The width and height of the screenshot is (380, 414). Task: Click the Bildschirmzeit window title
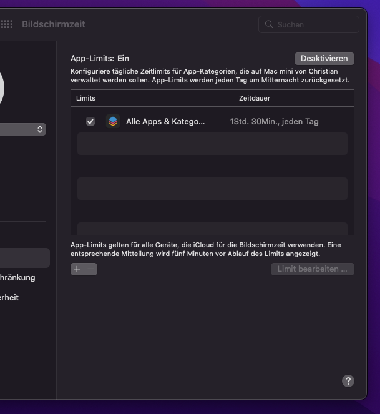54,24
